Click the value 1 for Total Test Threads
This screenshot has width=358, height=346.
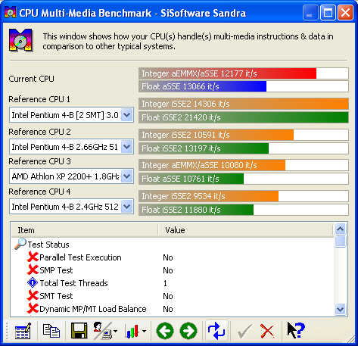pos(165,283)
